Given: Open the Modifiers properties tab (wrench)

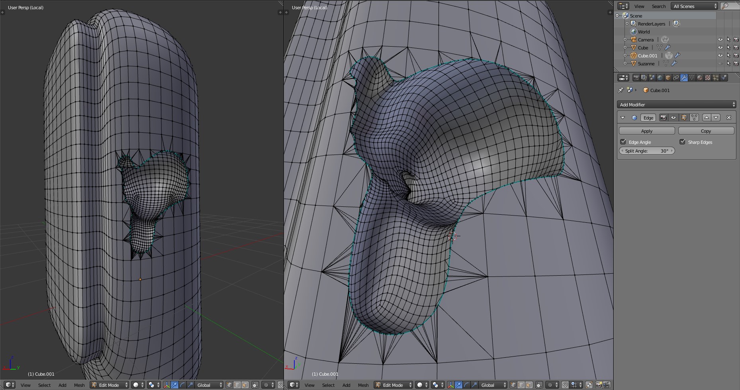Looking at the screenshot, I should coord(684,78).
